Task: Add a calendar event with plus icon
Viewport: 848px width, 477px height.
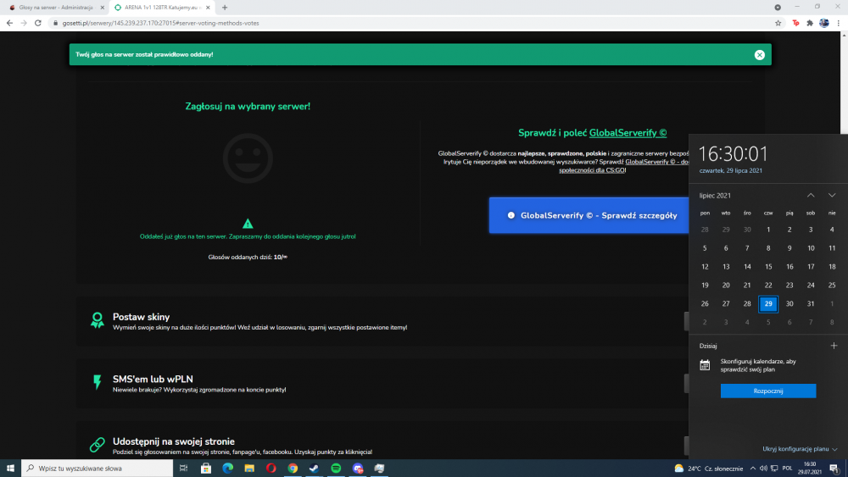Action: pos(834,346)
